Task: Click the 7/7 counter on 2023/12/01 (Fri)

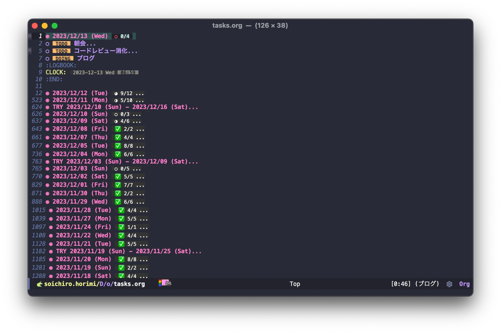Action: 128,185
